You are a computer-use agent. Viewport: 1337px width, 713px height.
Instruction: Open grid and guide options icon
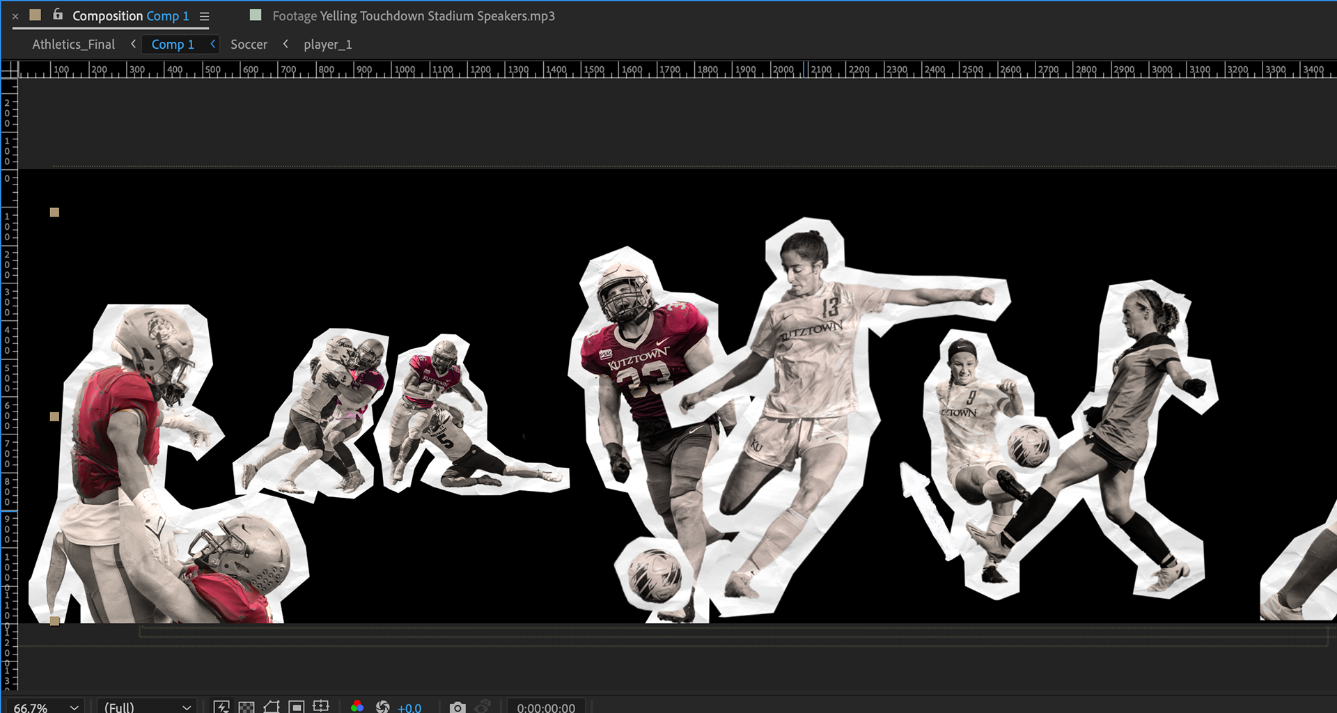point(321,707)
